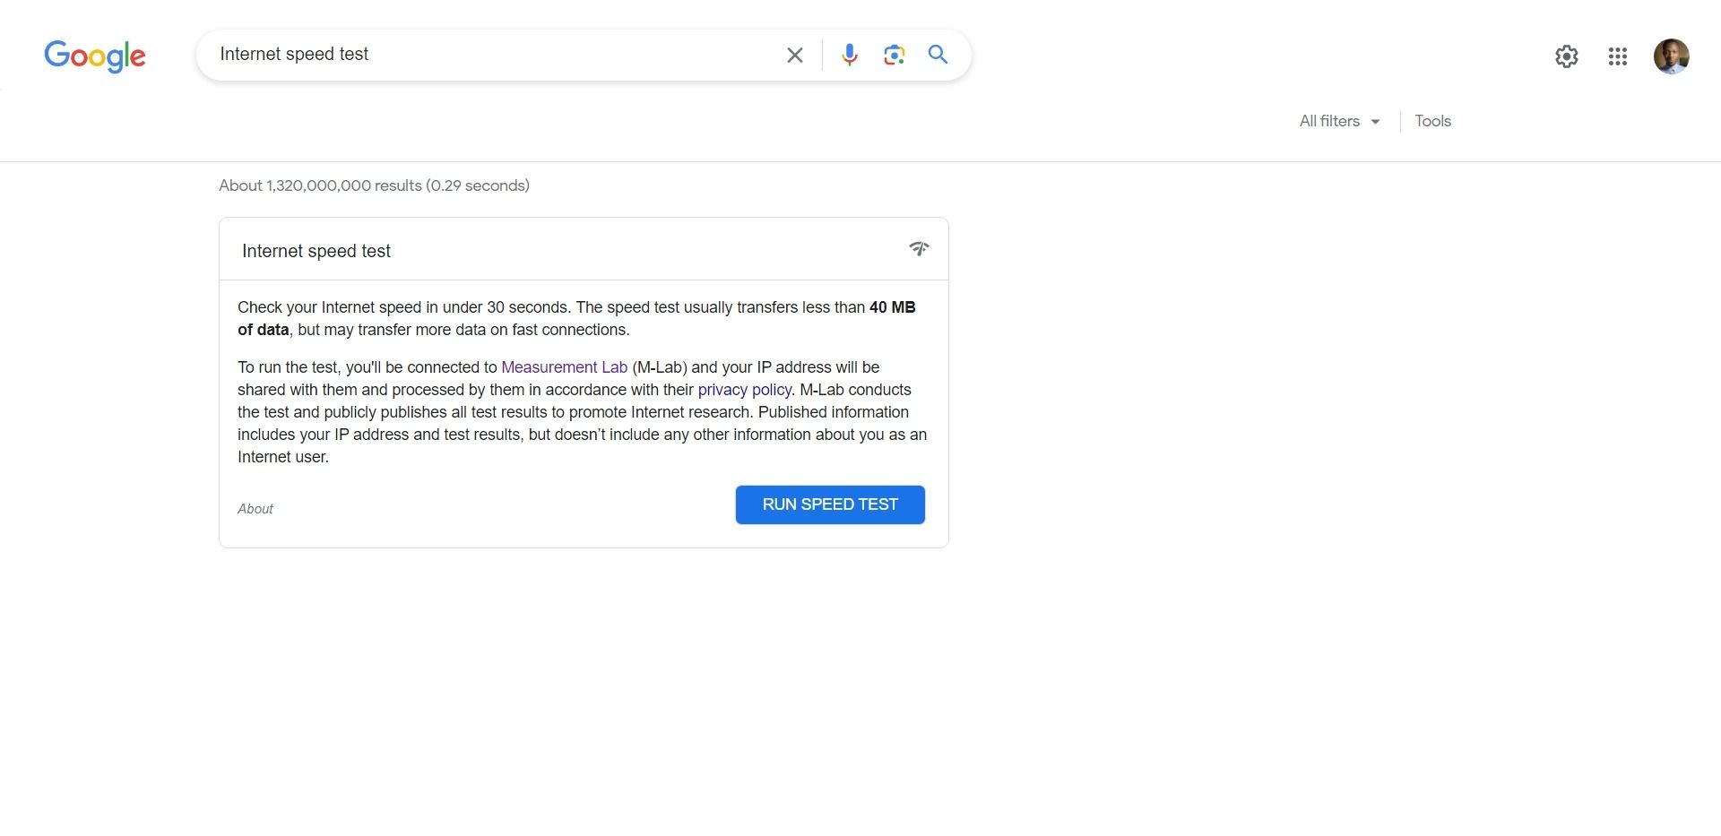Click the voice search microphone icon
The image size is (1721, 836).
tap(849, 55)
